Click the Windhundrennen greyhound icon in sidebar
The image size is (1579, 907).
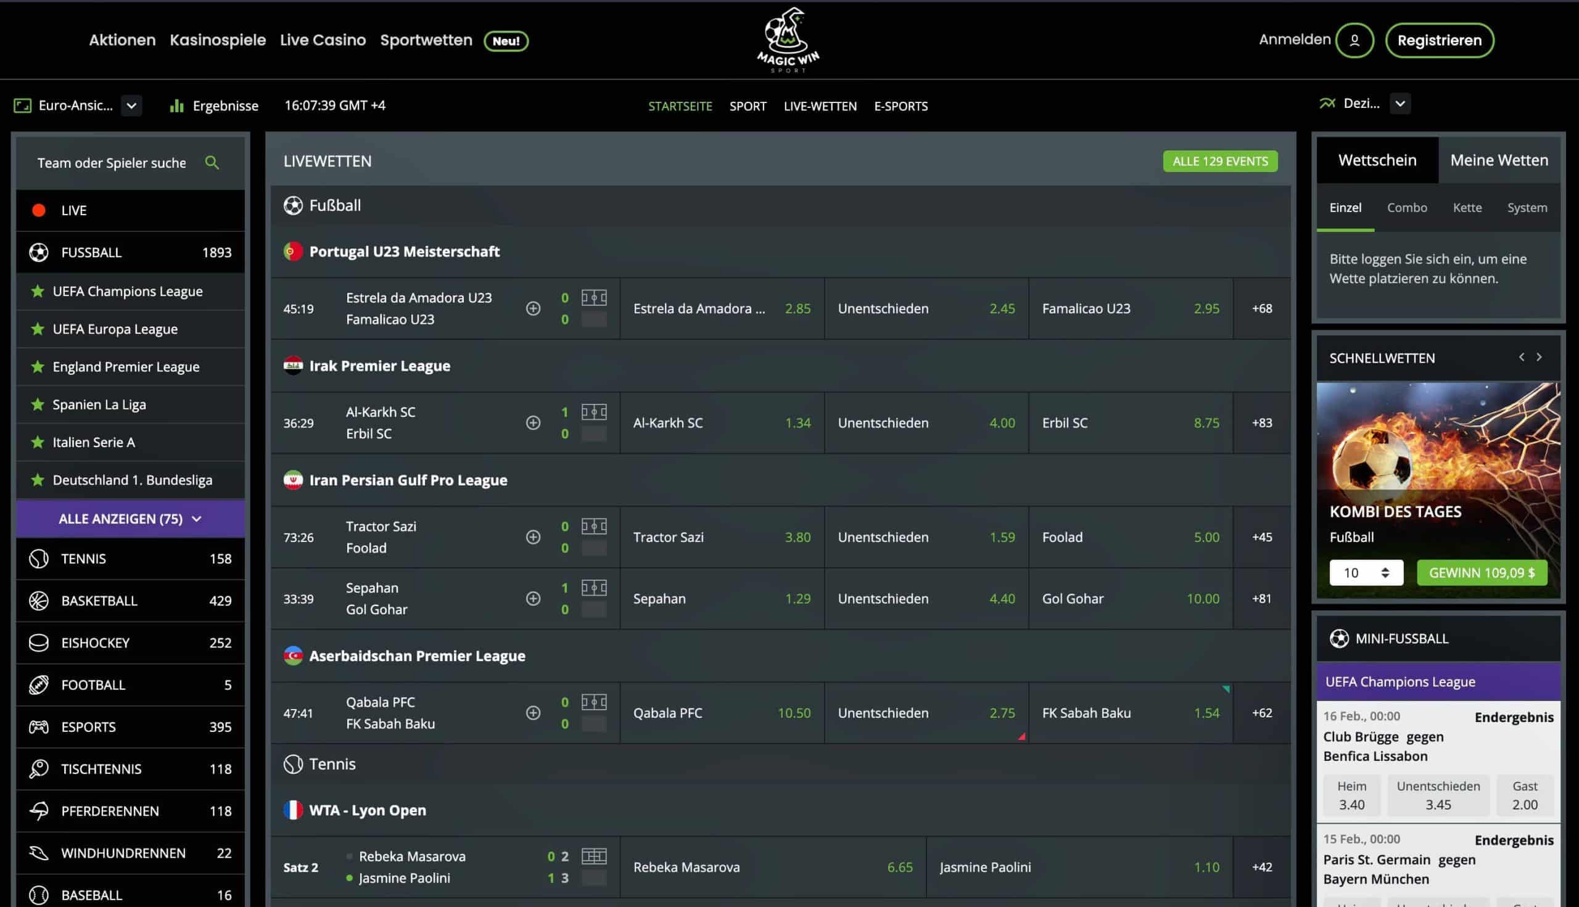(39, 853)
